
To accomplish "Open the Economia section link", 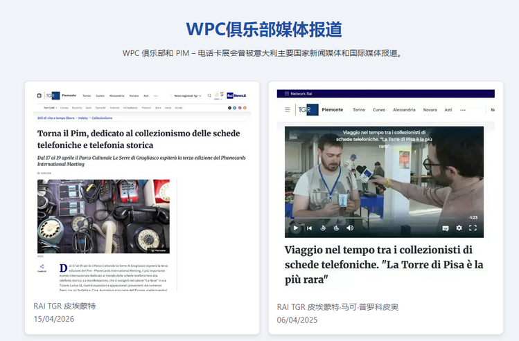I will pos(77,108).
